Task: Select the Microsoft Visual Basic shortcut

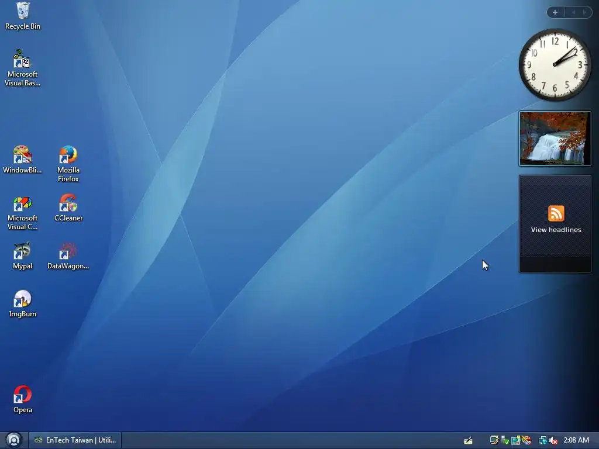Action: click(x=22, y=68)
